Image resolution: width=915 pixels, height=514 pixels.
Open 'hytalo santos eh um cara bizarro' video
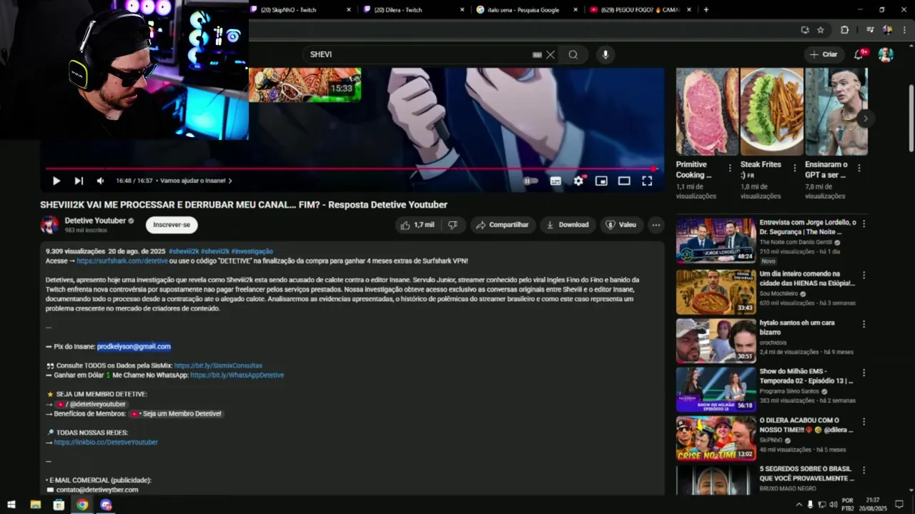coord(797,328)
